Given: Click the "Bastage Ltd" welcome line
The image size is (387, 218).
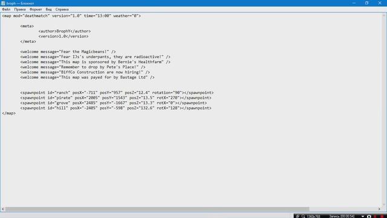Looking at the screenshot, I should point(87,78).
